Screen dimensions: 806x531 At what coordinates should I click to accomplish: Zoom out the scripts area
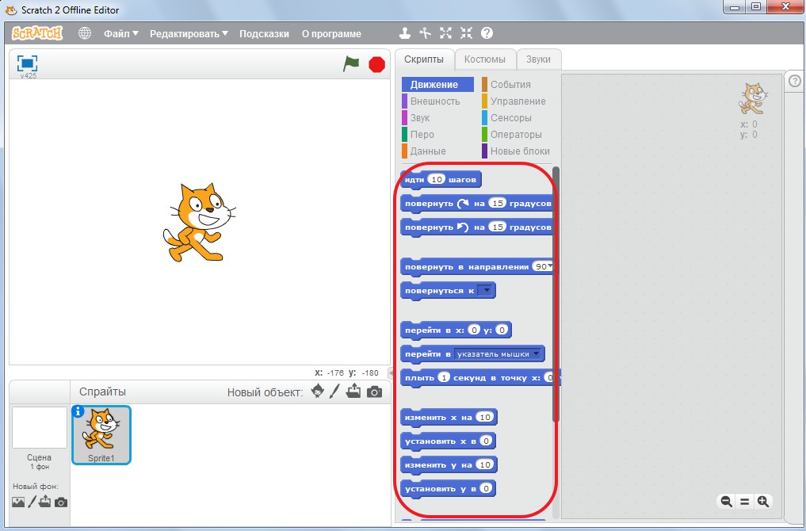click(726, 502)
